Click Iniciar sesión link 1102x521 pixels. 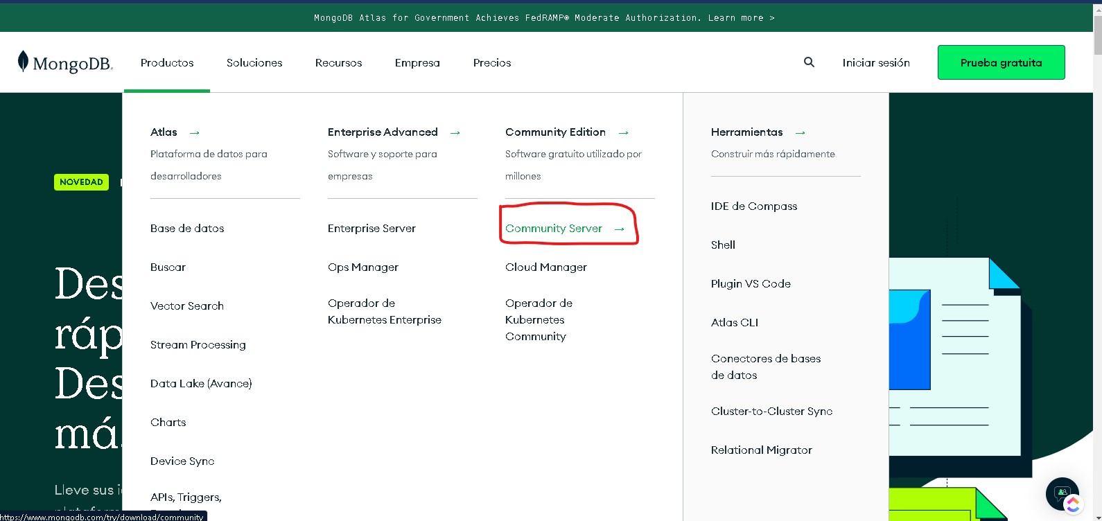click(876, 62)
